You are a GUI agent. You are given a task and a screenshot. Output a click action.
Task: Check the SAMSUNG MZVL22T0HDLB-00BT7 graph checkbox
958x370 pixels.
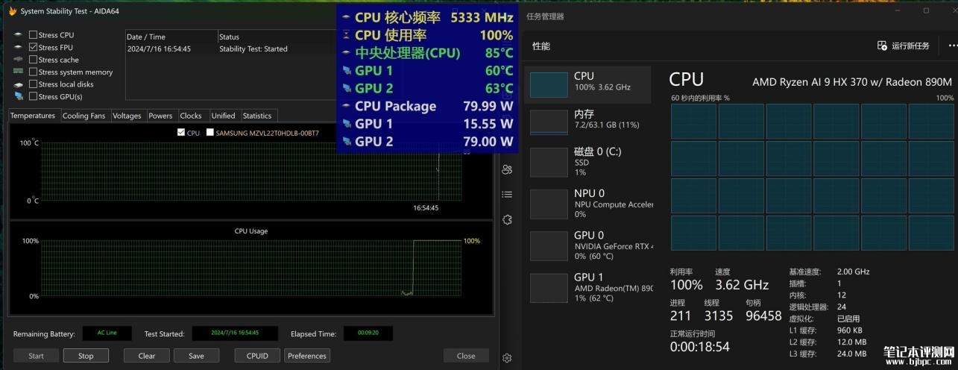coord(209,133)
